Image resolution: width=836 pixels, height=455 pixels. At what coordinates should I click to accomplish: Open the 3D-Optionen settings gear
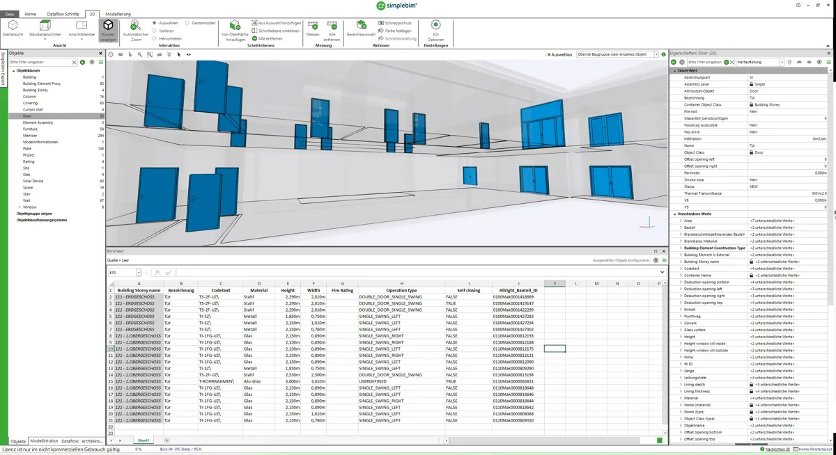click(x=435, y=25)
